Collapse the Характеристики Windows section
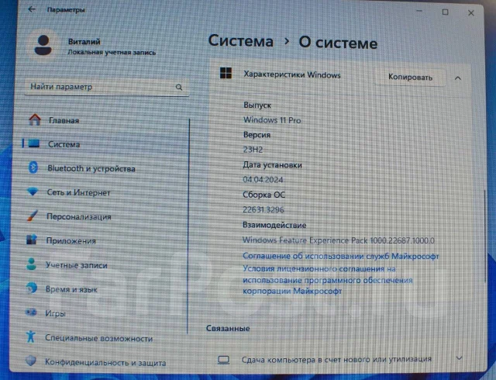 [458, 78]
